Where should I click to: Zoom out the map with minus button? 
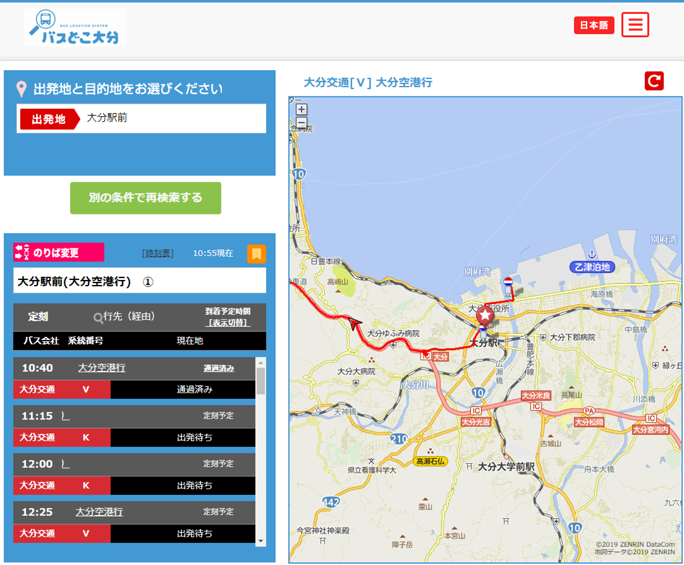point(302,122)
